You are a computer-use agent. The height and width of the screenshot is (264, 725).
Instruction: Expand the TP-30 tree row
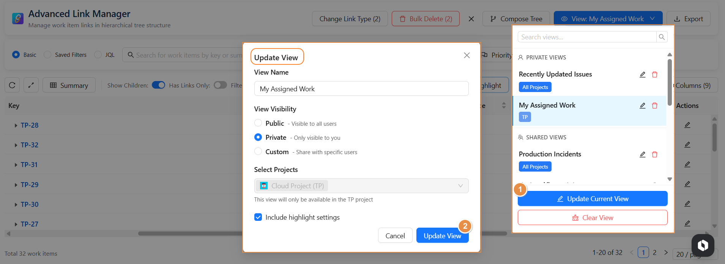(16, 205)
